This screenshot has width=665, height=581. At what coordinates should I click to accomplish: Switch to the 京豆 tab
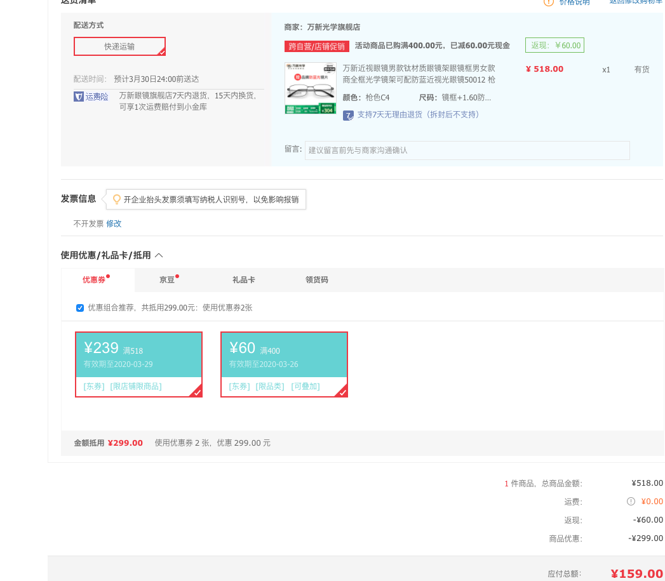(x=167, y=280)
